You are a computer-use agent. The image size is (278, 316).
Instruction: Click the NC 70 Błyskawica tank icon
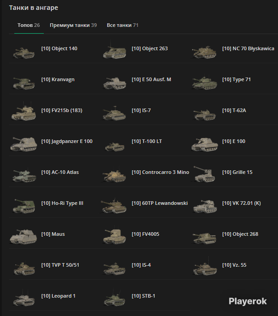coord(204,52)
